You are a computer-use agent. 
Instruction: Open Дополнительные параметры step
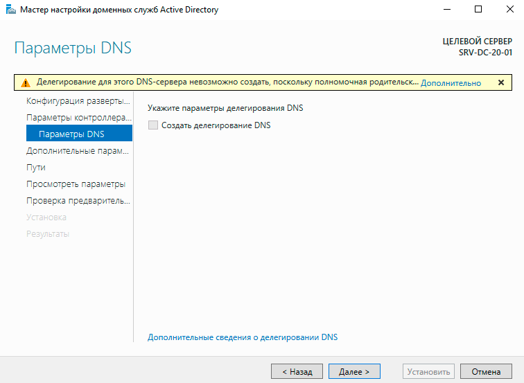(78, 151)
